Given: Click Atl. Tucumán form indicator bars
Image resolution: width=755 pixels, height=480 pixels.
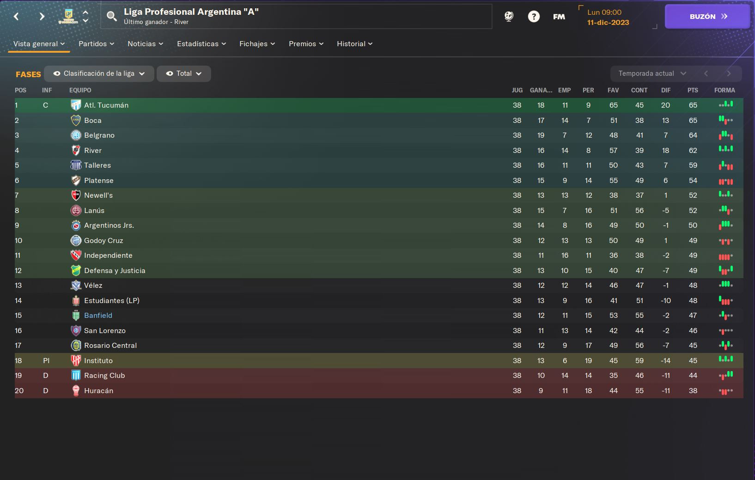Looking at the screenshot, I should click(x=726, y=104).
